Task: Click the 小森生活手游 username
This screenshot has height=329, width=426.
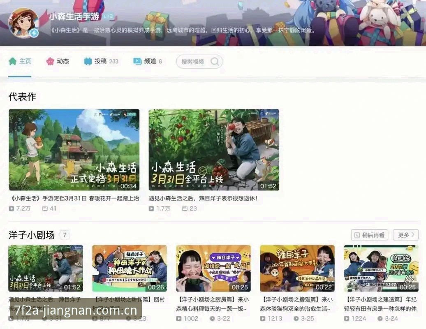Action: click(74, 16)
